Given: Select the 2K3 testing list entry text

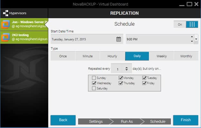Looking at the screenshot, I should pos(20,35).
